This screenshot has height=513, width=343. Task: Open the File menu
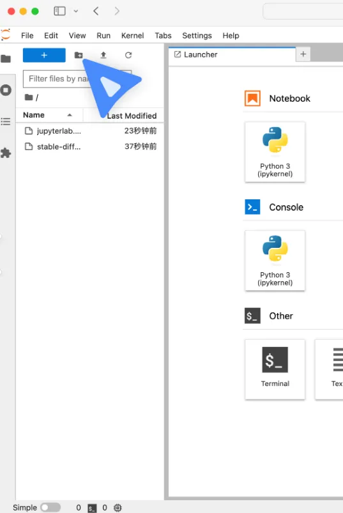[x=27, y=35]
